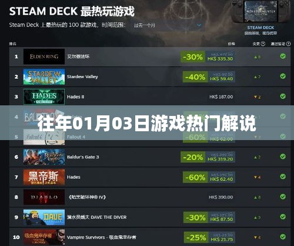This screenshot has height=246, width=294.
Task: Click the Diablo IV verified checkmark icon
Action: [283, 197]
